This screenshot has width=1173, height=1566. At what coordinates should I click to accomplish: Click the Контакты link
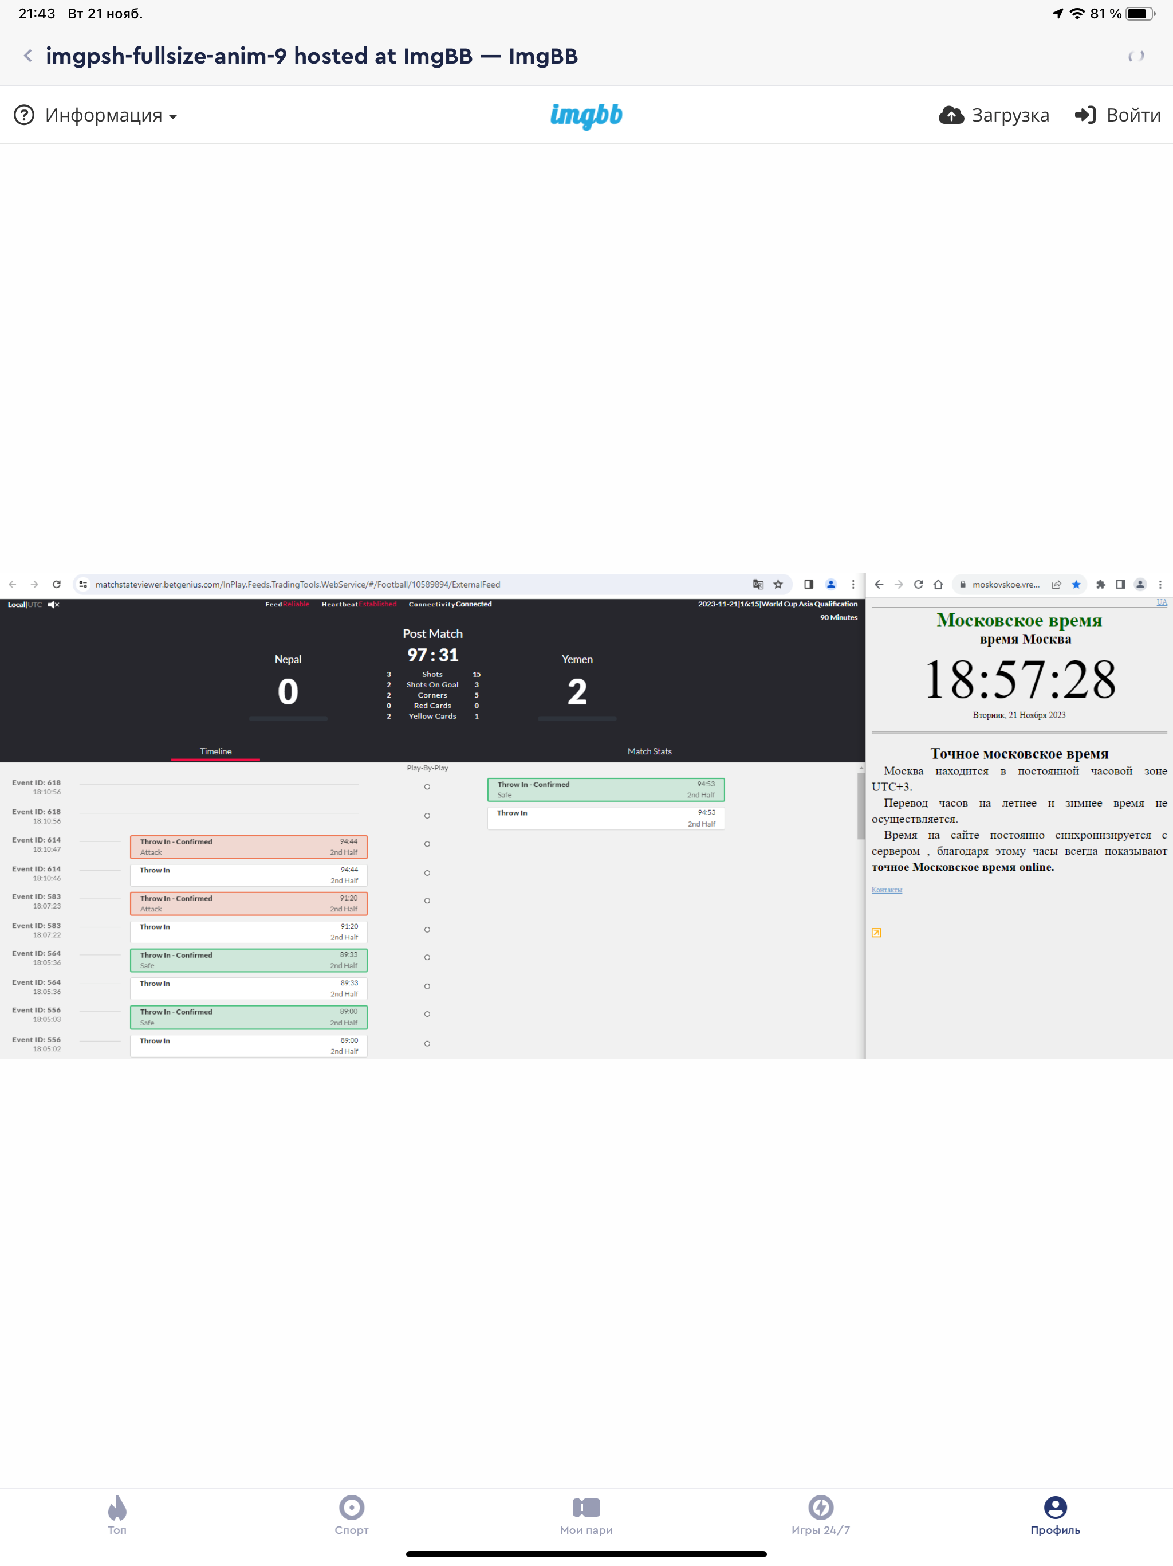pyautogui.click(x=887, y=890)
